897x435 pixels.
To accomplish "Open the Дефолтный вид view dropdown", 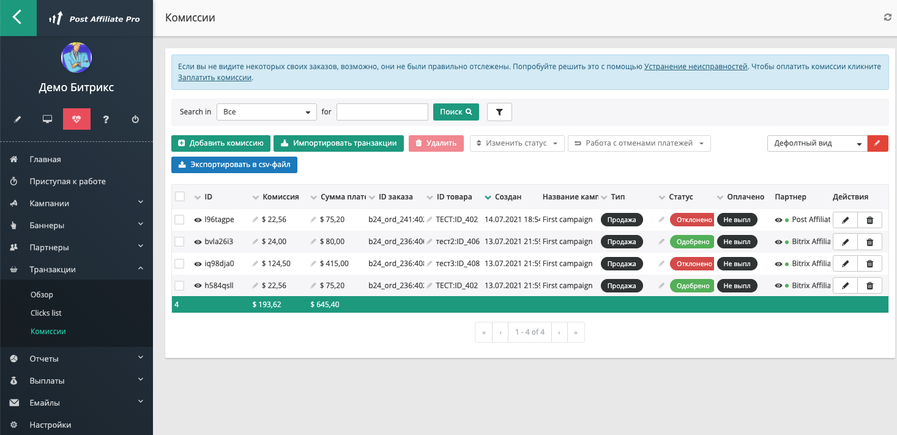I will (x=817, y=143).
